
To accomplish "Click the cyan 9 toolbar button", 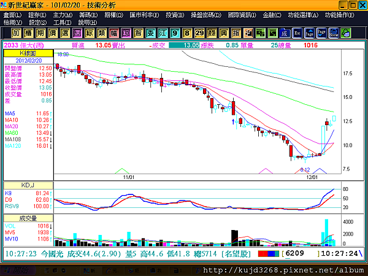I will coord(175,33).
